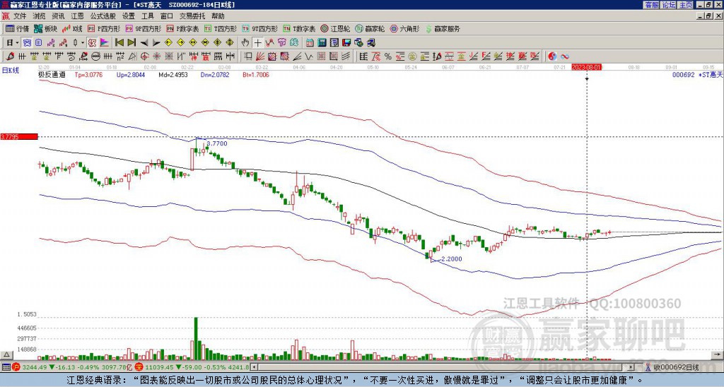
Task: Toggle the red 权 adjustment icon
Action: click(x=92, y=42)
